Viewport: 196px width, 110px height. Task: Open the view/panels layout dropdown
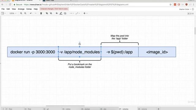point(3,13)
